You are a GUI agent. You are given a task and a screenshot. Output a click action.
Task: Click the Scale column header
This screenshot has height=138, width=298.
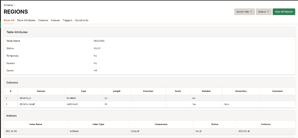(x=178, y=91)
